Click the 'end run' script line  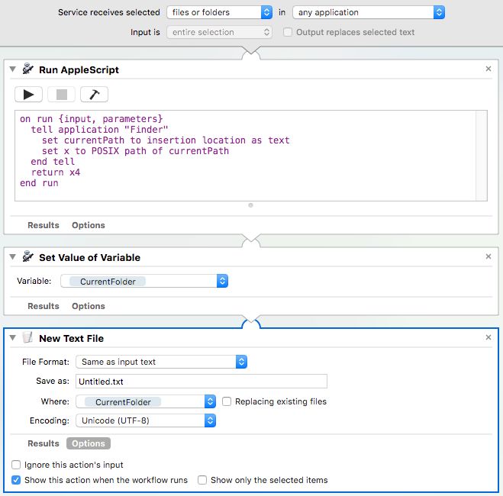coord(39,183)
